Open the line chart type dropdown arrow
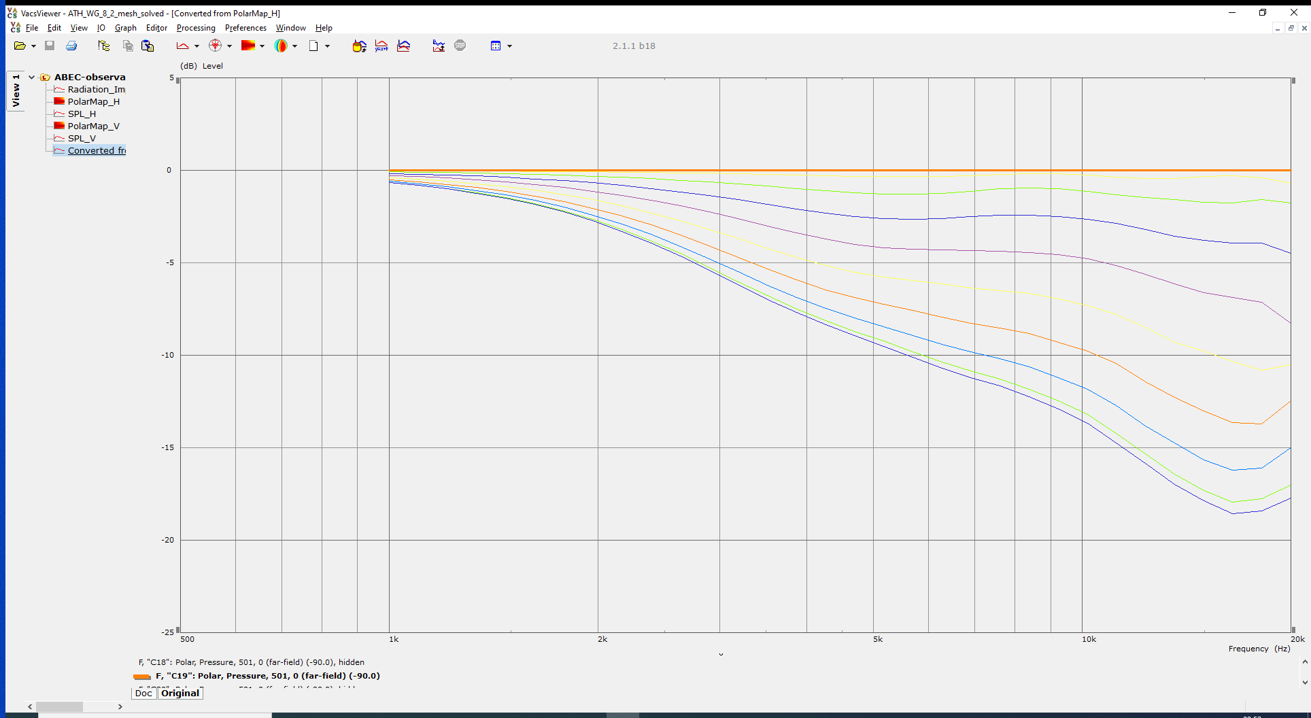 [197, 46]
